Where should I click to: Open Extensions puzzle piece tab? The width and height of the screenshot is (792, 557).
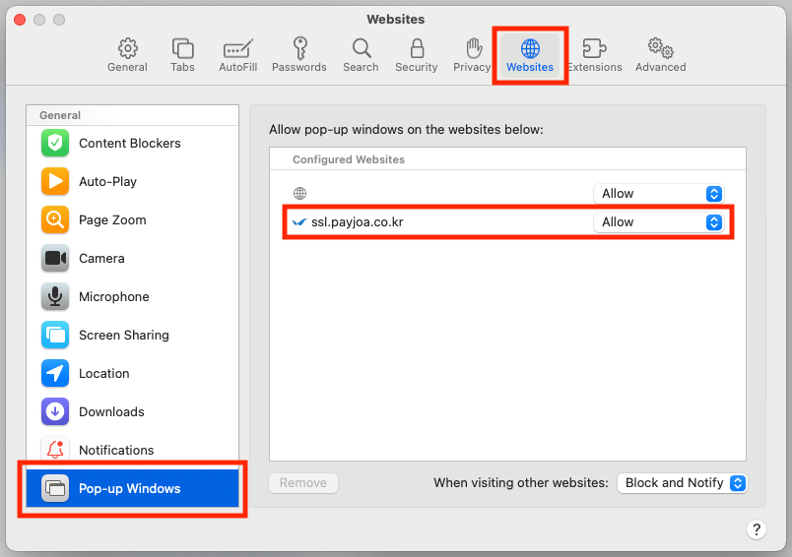pyautogui.click(x=594, y=55)
